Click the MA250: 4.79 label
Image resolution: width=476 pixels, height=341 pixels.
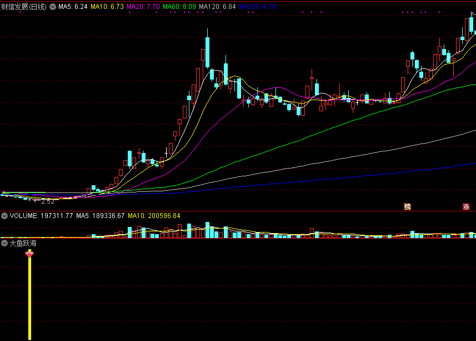pos(257,7)
